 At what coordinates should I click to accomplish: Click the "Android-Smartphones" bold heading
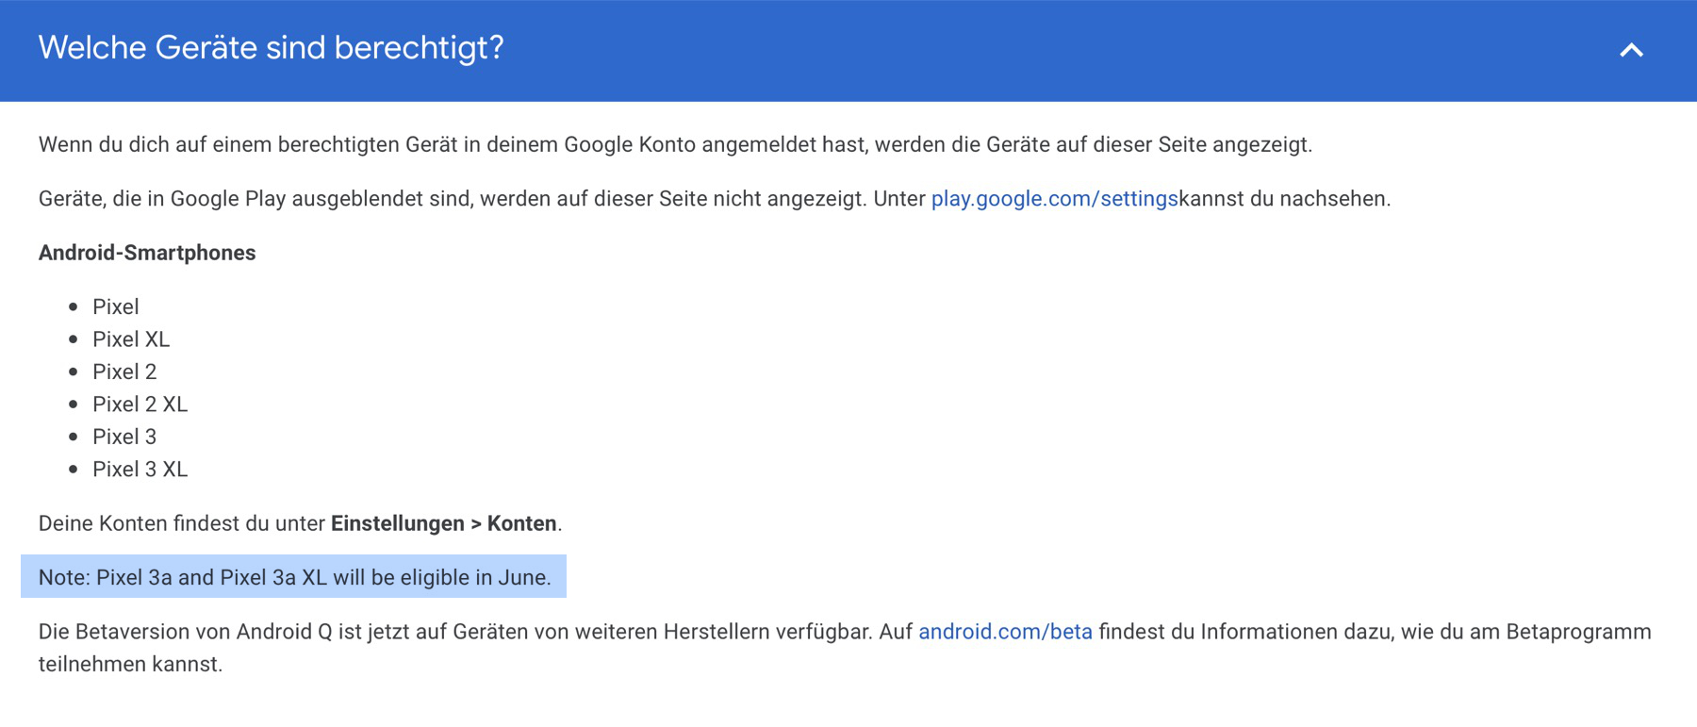click(147, 253)
